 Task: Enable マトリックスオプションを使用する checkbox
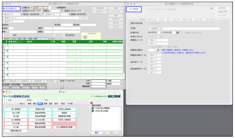tap(145, 9)
